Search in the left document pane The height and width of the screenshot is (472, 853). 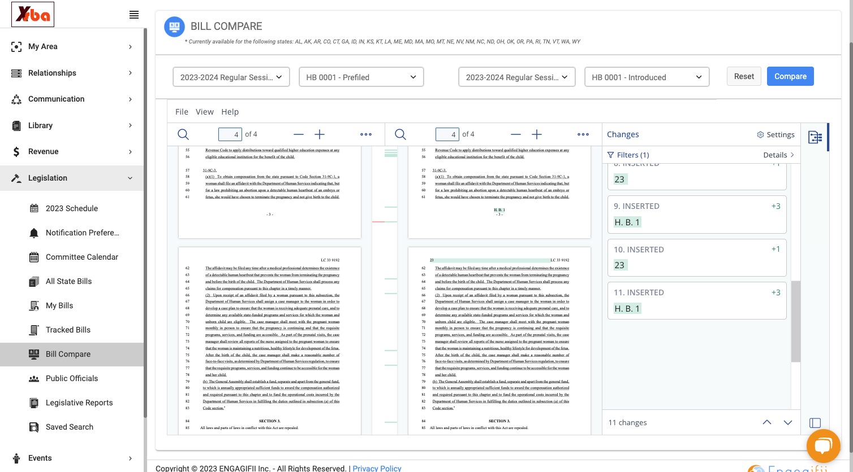point(183,134)
